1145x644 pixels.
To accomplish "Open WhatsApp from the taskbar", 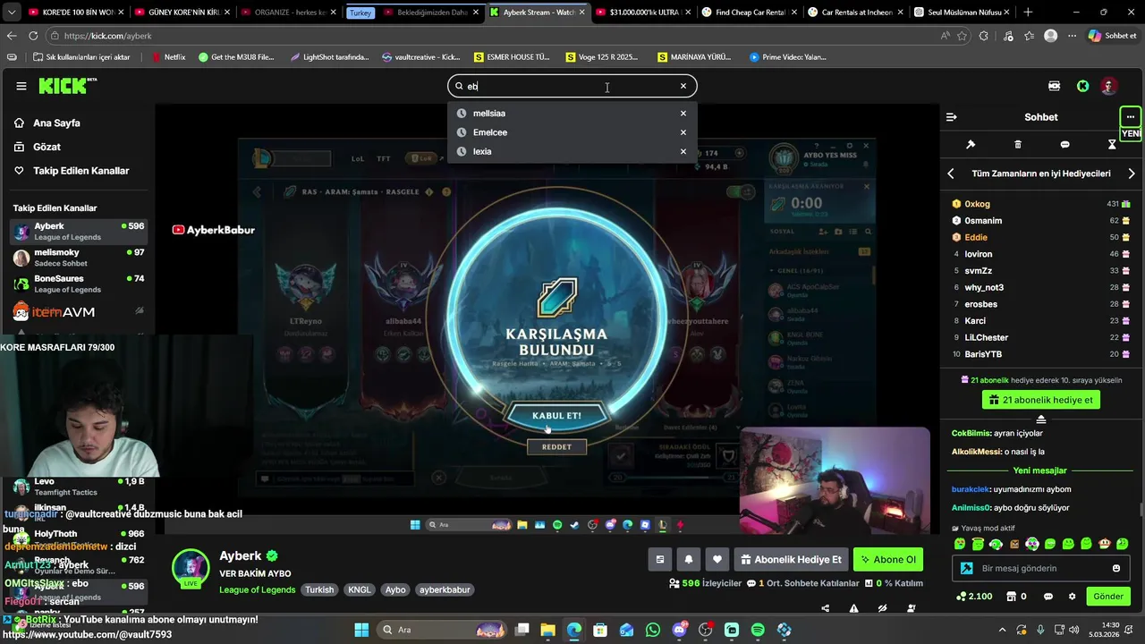I will tap(652, 630).
